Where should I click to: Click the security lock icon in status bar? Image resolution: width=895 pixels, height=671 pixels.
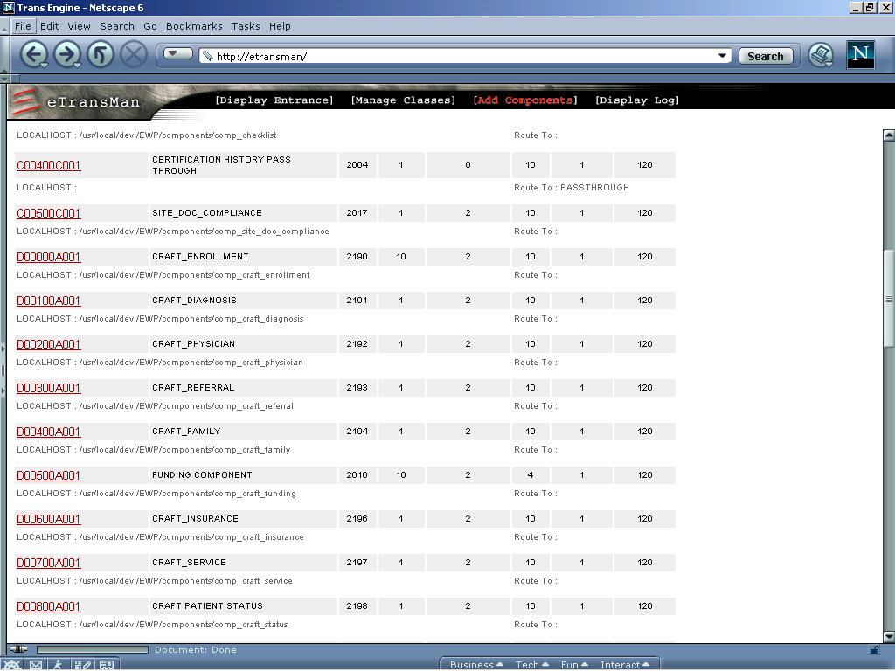coord(874,650)
